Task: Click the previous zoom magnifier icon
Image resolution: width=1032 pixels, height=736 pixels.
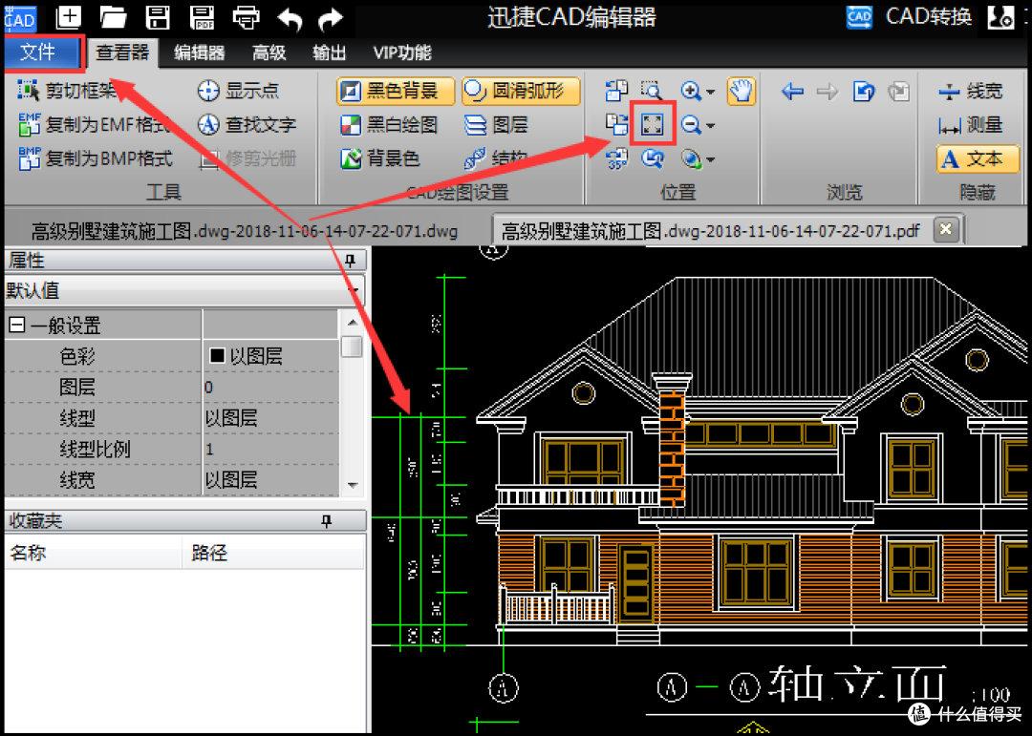Action: 653,158
